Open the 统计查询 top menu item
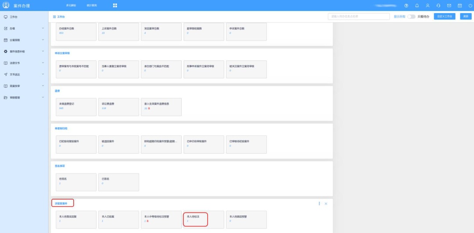 click(x=92, y=5)
